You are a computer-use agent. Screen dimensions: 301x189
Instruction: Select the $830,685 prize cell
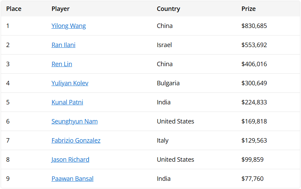[x=254, y=26]
